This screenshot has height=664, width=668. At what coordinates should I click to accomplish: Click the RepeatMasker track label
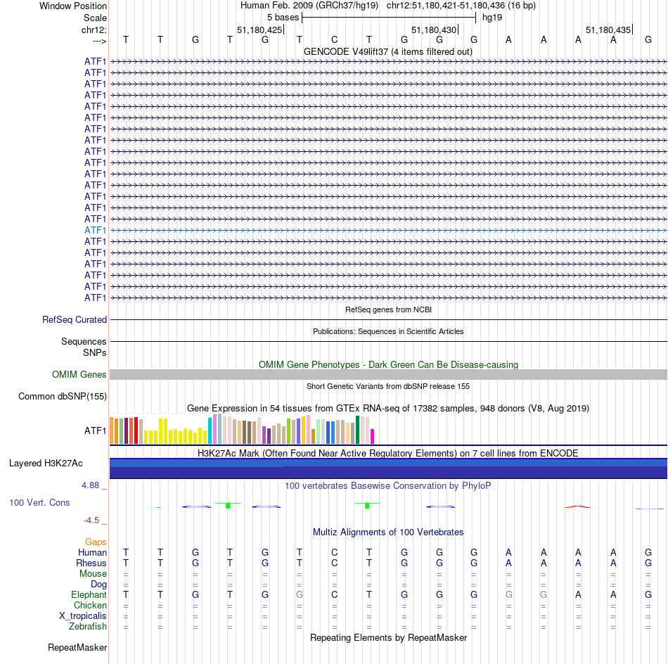click(77, 648)
